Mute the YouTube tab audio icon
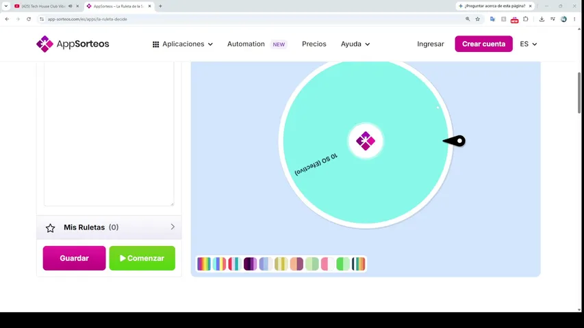Viewport: 584px width, 328px height. [71, 6]
